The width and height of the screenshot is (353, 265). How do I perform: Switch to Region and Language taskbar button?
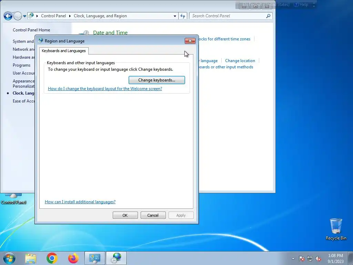116,258
